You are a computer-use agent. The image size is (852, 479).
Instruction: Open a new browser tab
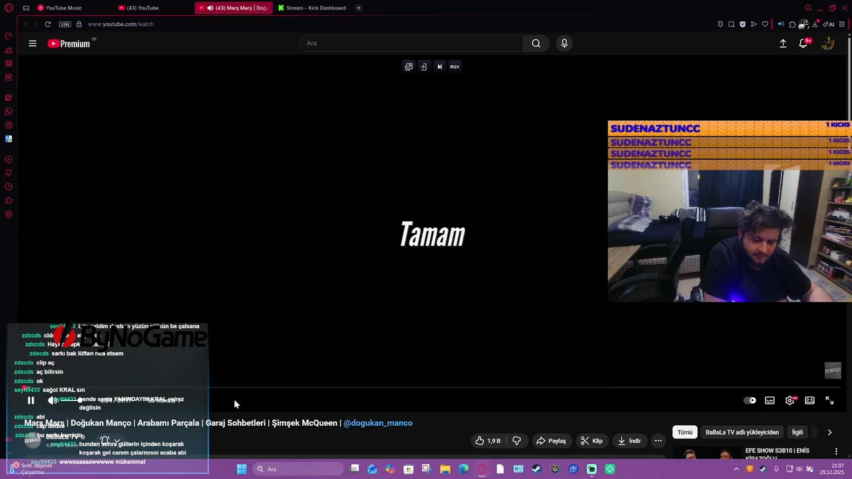pyautogui.click(x=358, y=8)
